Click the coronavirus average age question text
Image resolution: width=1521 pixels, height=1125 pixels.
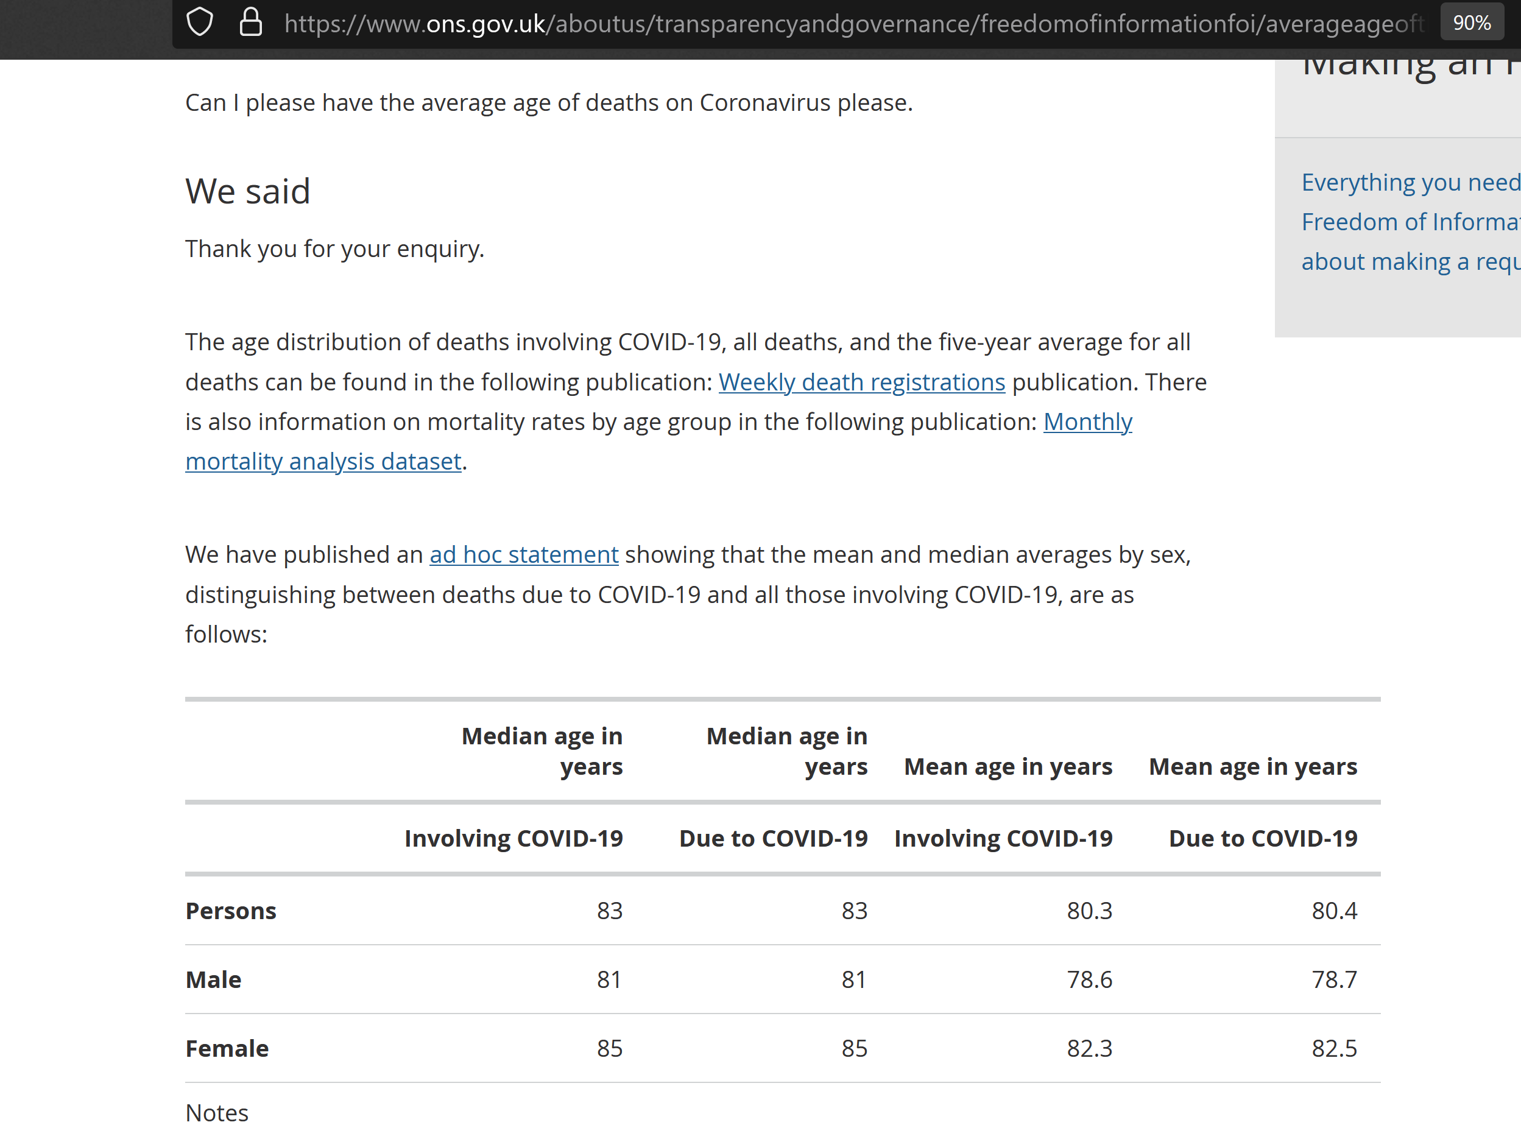pyautogui.click(x=549, y=103)
